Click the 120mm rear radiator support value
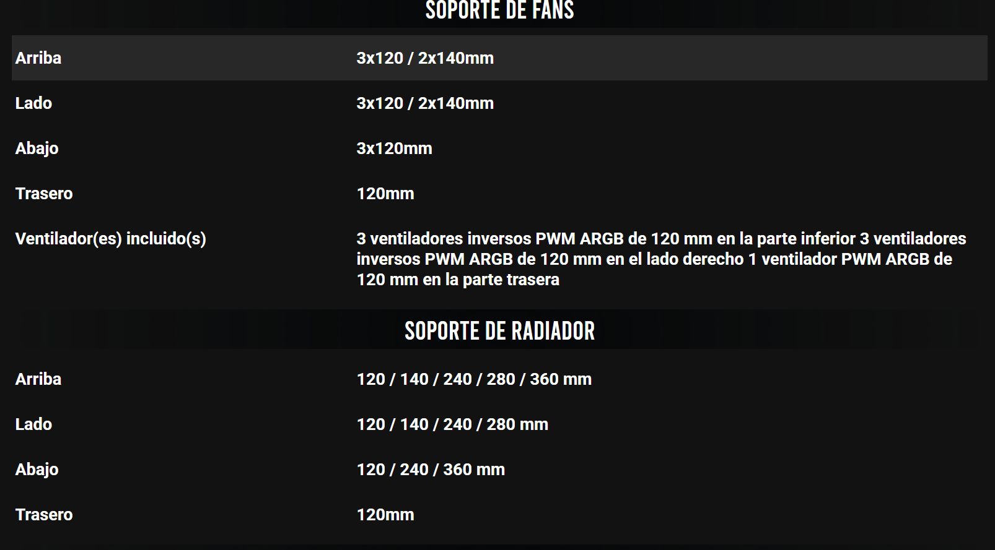The image size is (995, 550). pos(385,515)
